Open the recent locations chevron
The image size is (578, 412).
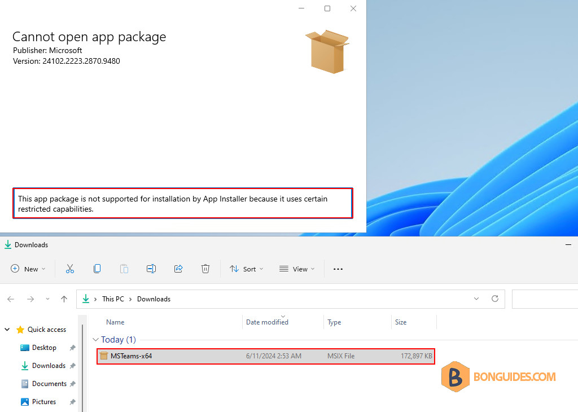coord(47,299)
